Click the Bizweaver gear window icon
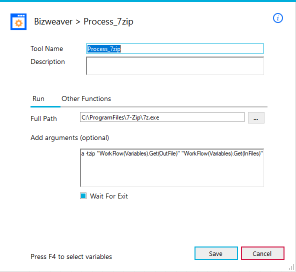296x272 pixels. (18, 21)
